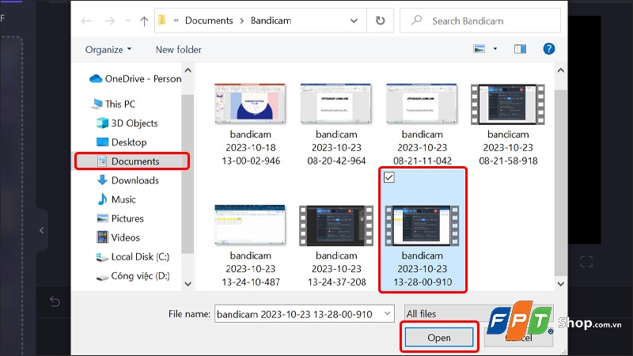
Task: Expand the File name combo box dropdown
Action: point(387,313)
